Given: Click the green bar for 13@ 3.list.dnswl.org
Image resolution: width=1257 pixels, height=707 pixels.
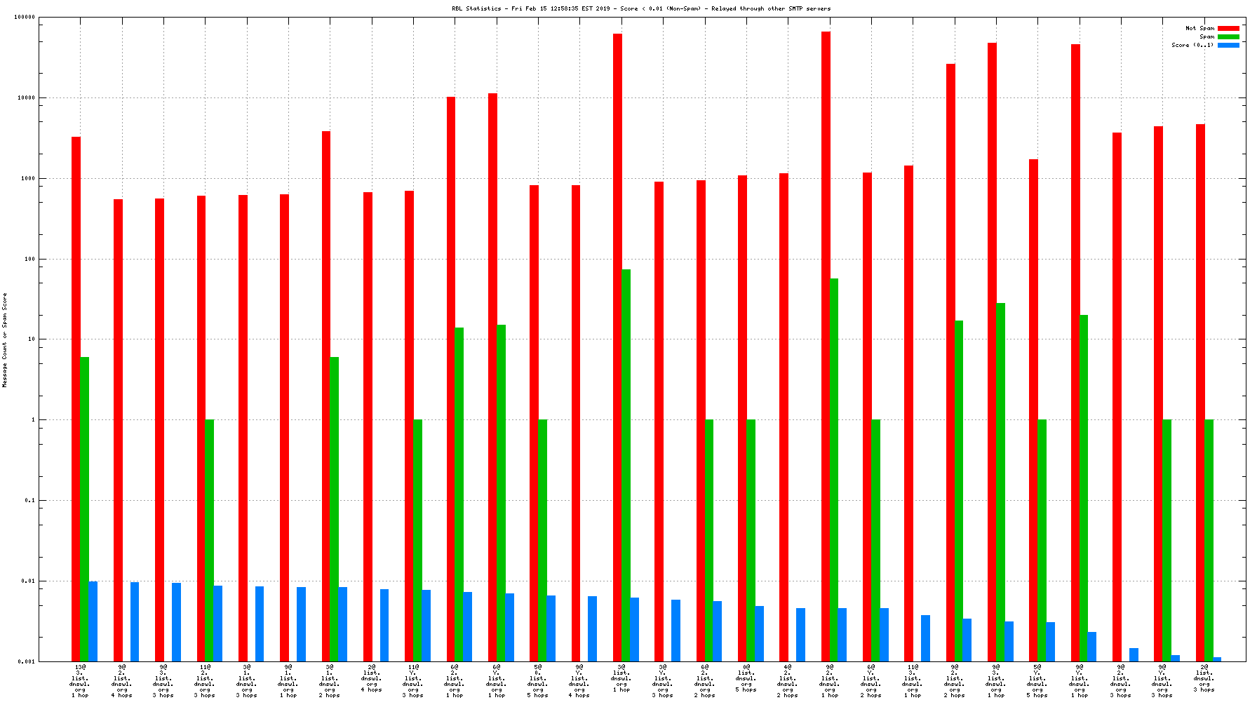Looking at the screenshot, I should pos(84,509).
